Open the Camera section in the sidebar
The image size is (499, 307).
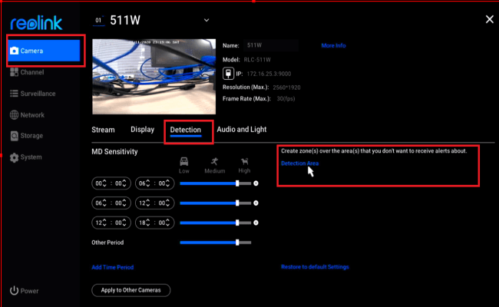click(x=44, y=51)
